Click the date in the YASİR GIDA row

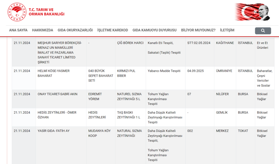tap(22, 131)
